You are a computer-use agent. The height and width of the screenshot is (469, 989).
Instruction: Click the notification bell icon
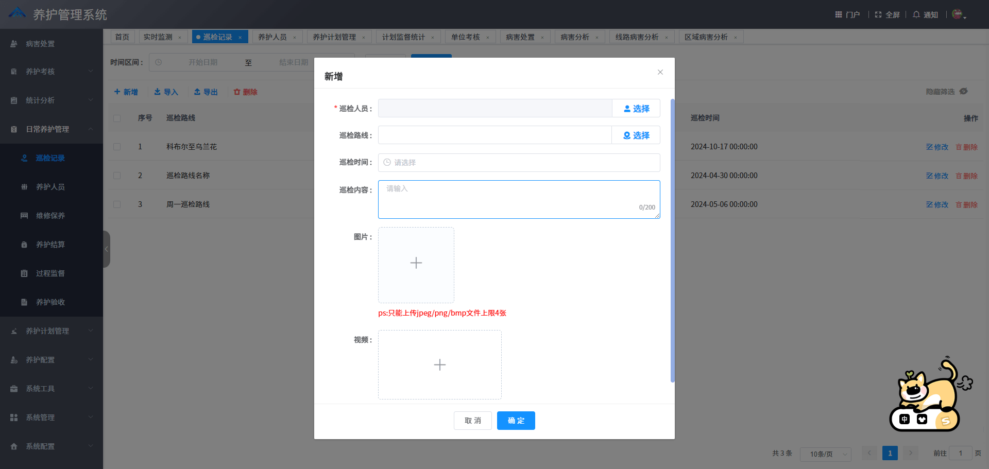pyautogui.click(x=916, y=14)
